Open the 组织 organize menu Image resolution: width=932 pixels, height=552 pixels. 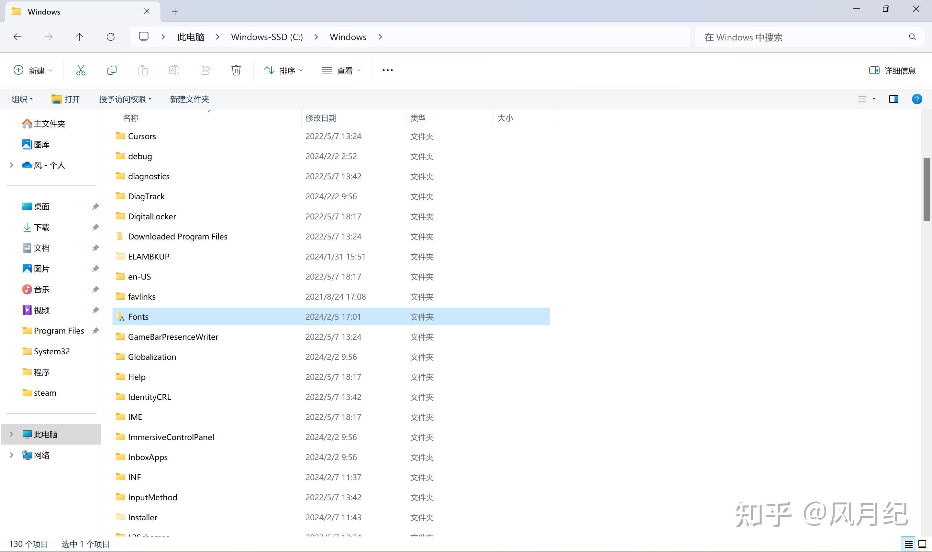(22, 99)
